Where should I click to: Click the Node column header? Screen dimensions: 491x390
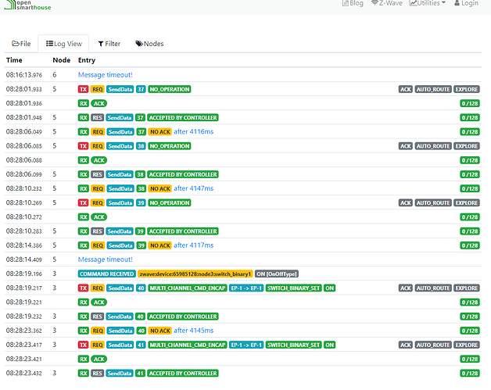61,60
